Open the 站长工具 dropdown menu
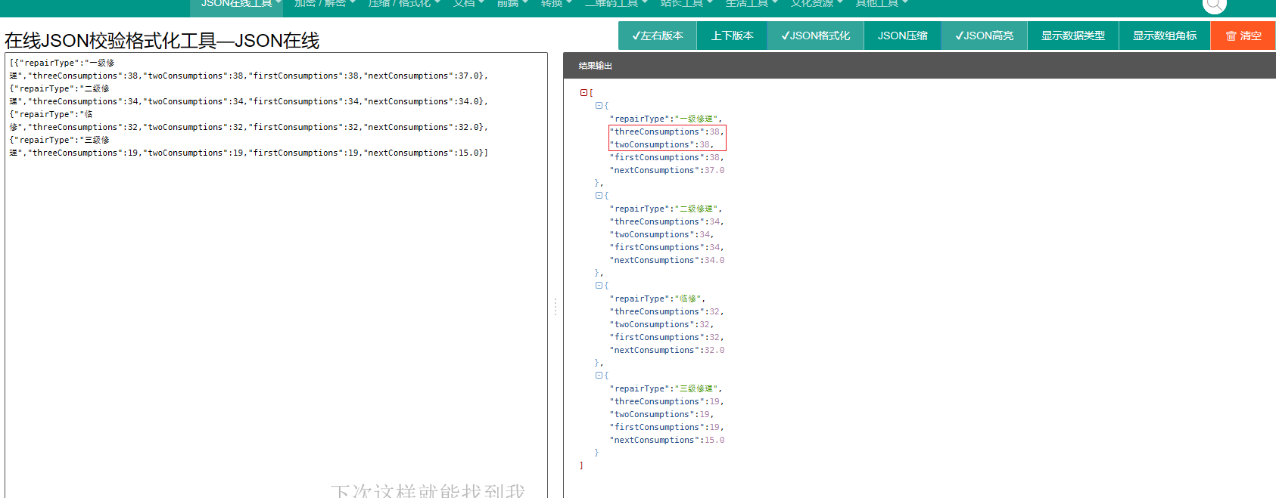The height and width of the screenshot is (498, 1276). (x=686, y=4)
